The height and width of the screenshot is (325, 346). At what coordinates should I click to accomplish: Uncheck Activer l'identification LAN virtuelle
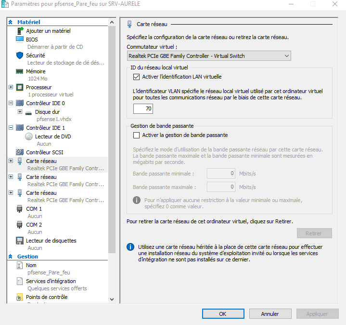(x=136, y=77)
